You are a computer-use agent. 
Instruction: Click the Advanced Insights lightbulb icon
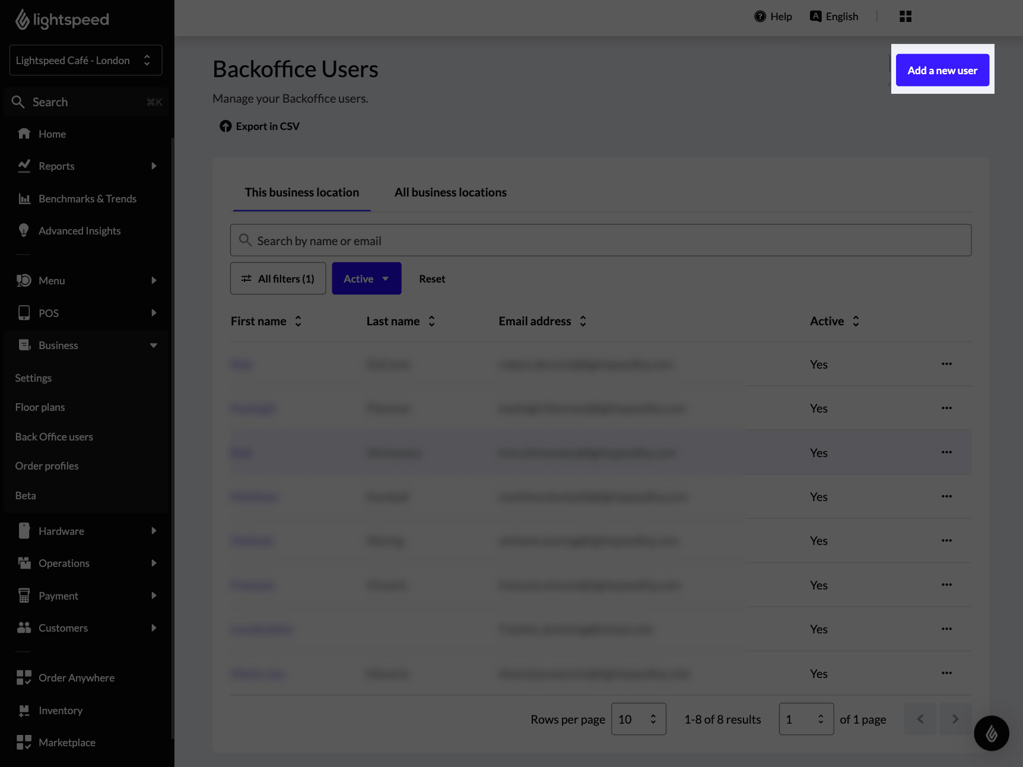(x=24, y=231)
